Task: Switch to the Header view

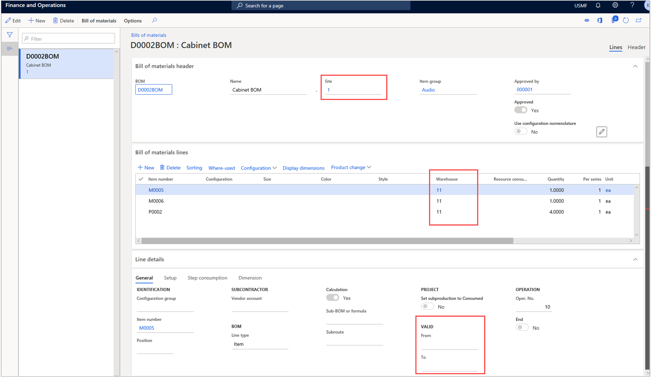Action: pos(636,47)
